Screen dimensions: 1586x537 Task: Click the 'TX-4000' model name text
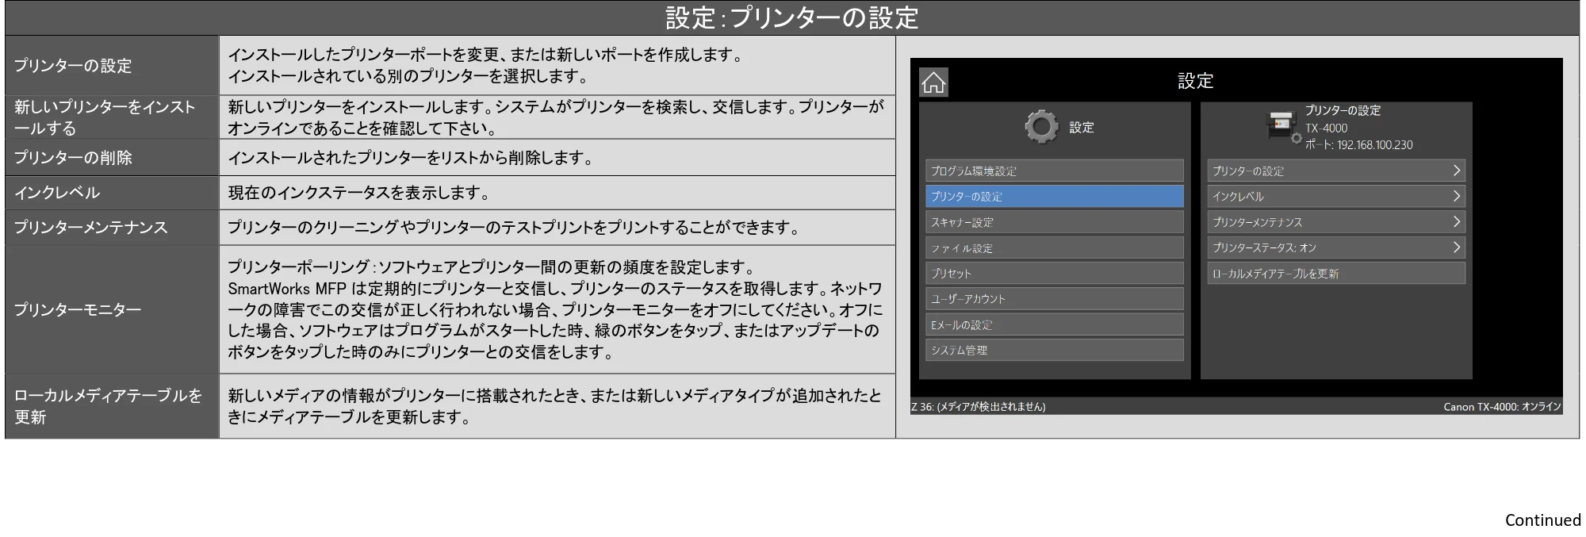click(1326, 128)
